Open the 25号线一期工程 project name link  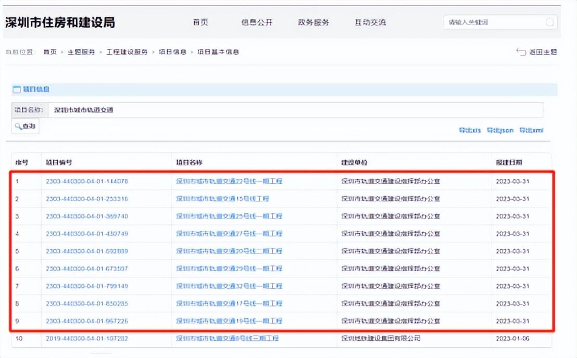pyautogui.click(x=229, y=216)
